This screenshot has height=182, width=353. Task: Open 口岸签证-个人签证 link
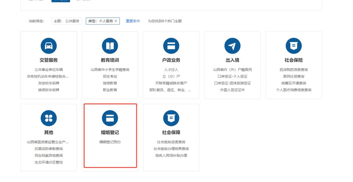232,76
